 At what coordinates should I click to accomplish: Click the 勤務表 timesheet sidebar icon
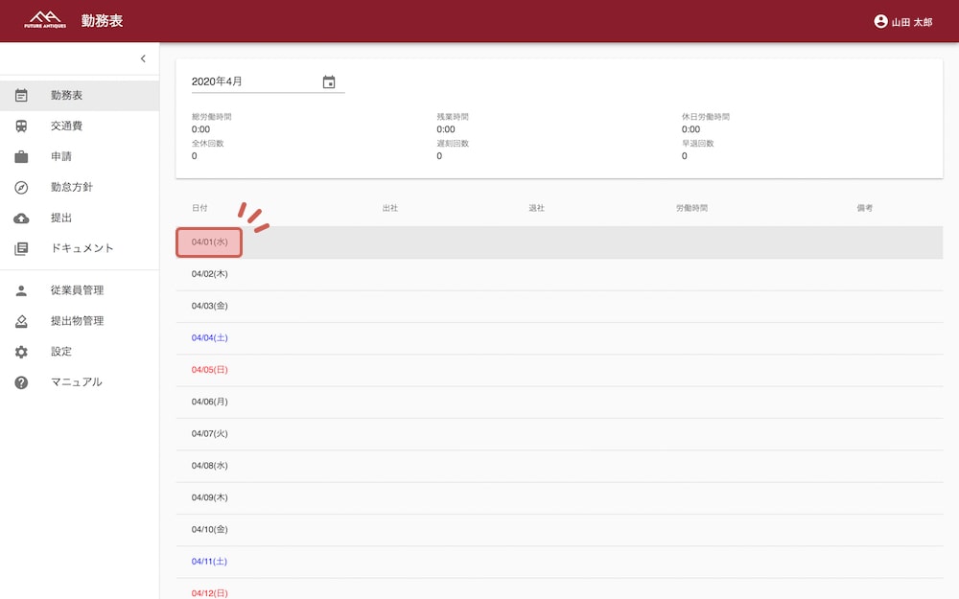21,96
